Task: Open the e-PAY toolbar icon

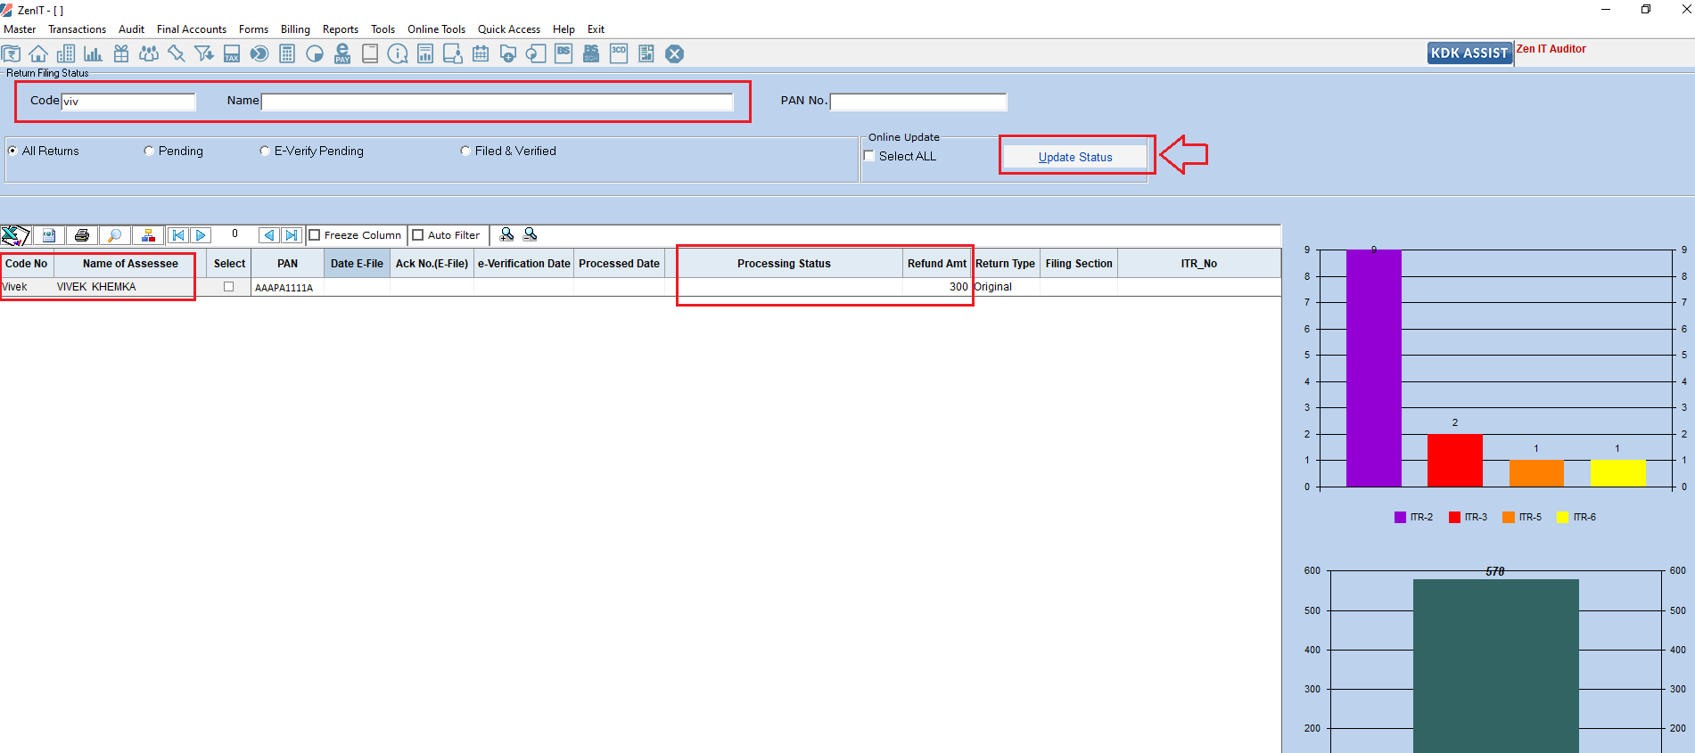Action: 342,54
